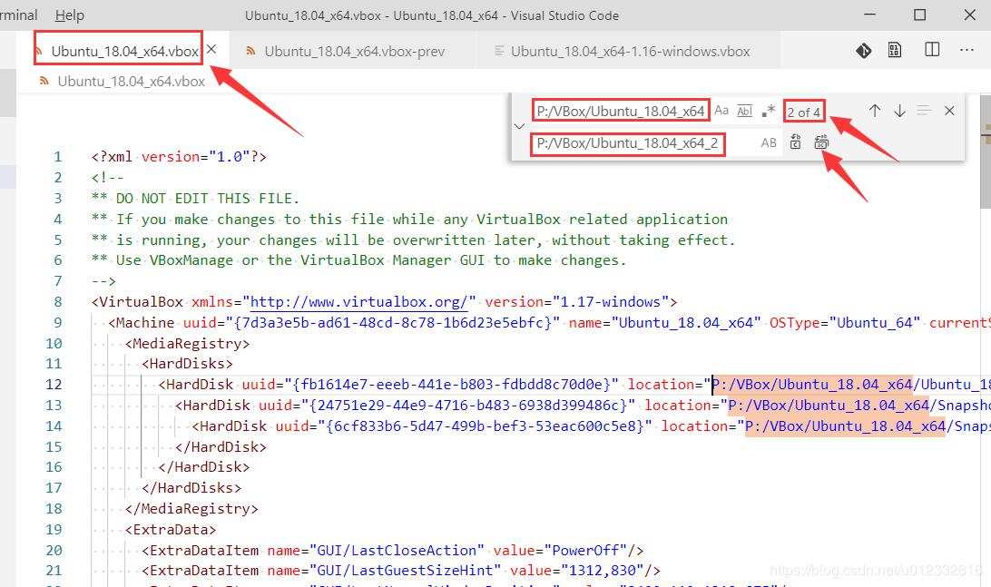Viewport: 991px width, 587px height.
Task: Collapse the replace row chevron
Action: click(x=518, y=125)
